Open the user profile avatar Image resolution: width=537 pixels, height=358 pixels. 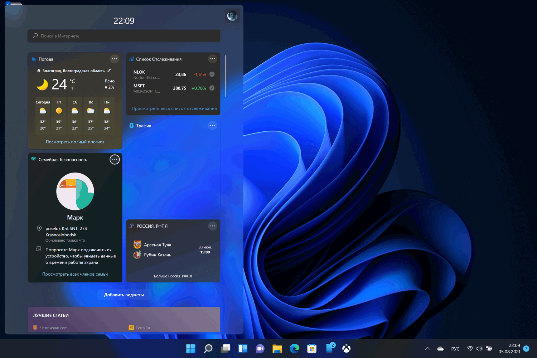pos(232,16)
